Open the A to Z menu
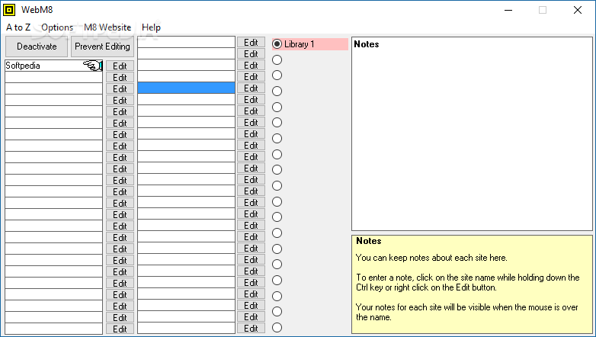Screen dimensions: 596x337 click(18, 27)
